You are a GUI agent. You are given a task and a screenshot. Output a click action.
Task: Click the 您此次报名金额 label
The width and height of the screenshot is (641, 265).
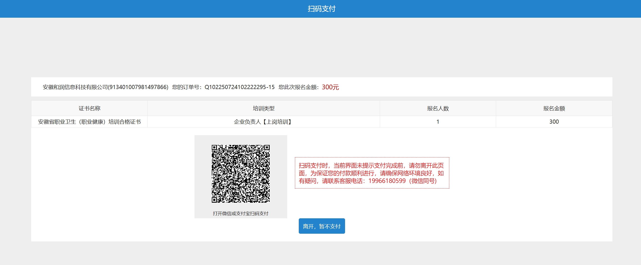coord(299,87)
